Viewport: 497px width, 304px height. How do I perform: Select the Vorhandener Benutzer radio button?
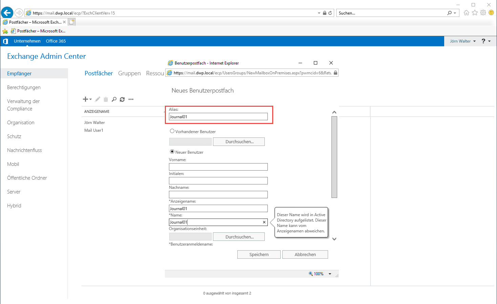[x=172, y=131]
